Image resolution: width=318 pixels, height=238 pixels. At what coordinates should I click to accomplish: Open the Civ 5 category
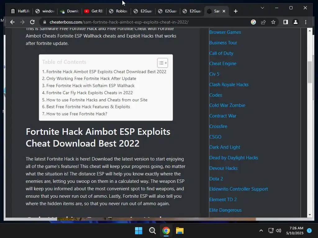[x=214, y=74]
